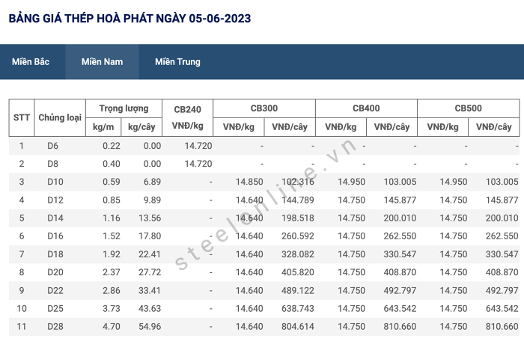Click the 3.73 kg/m value for D25
This screenshot has height=344, width=524.
coord(112,309)
